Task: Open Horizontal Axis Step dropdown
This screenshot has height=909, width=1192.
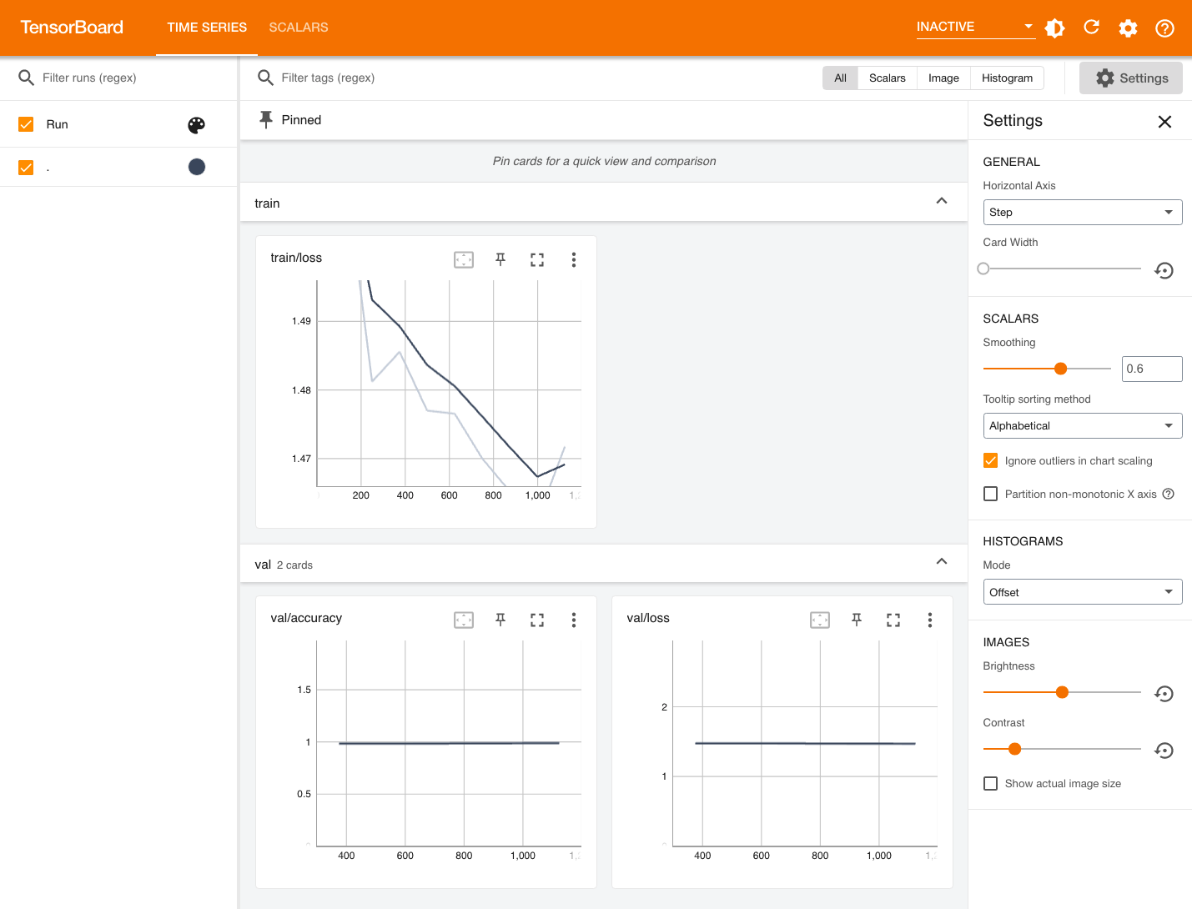Action: click(1083, 212)
